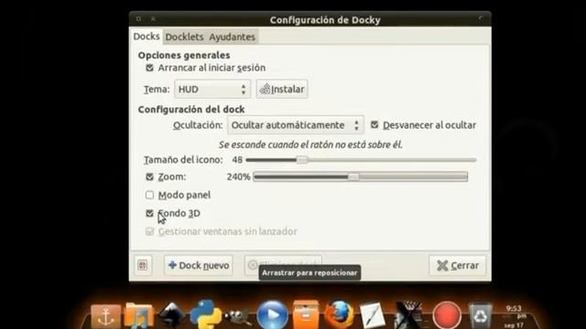This screenshot has height=329, width=586.
Task: Enable the Modo panel checkbox
Action: (149, 195)
